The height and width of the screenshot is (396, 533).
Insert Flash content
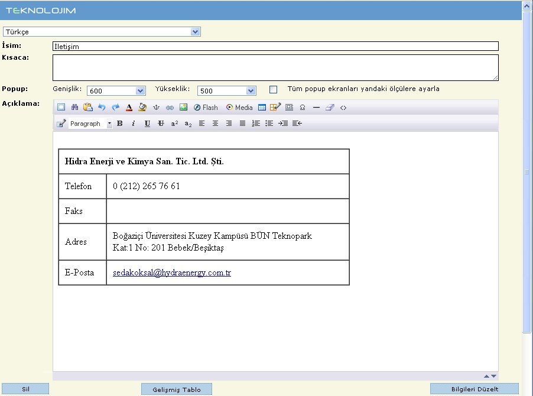(206, 108)
